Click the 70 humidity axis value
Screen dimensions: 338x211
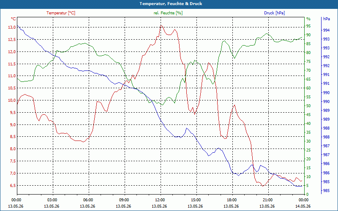(308, 70)
